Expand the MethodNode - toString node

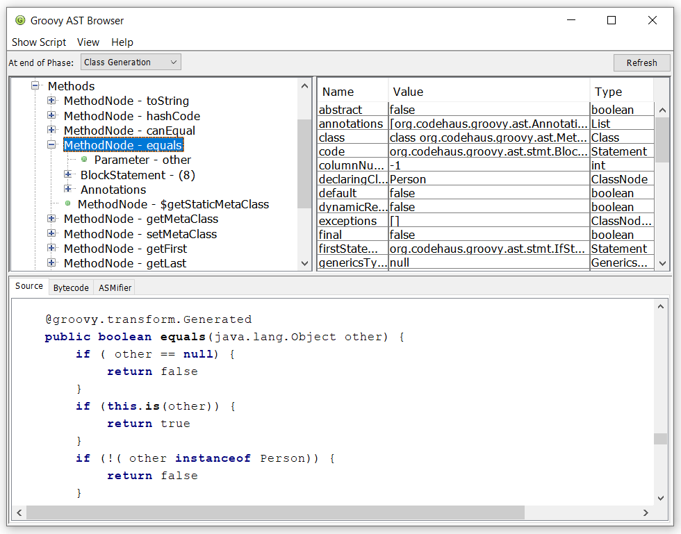pos(51,101)
